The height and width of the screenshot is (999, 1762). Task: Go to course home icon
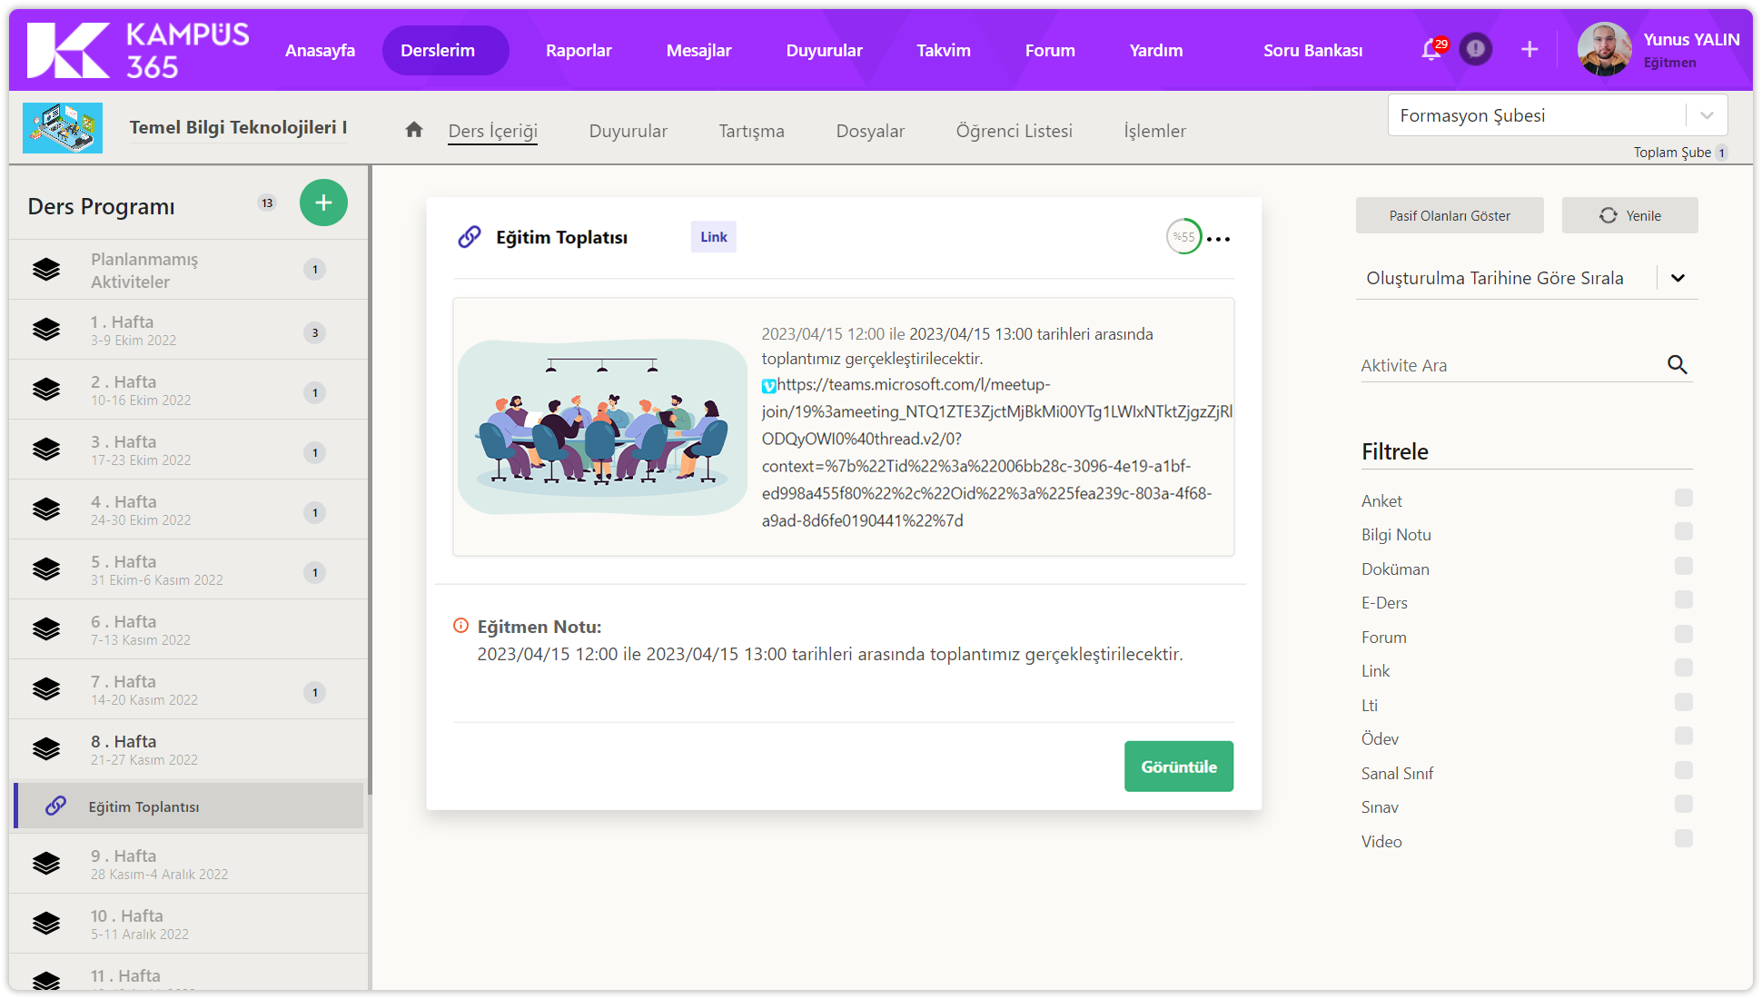(414, 130)
